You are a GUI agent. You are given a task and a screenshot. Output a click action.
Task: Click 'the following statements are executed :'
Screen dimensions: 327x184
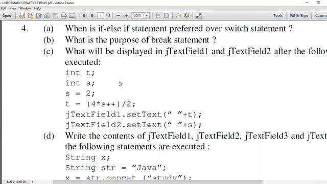point(137,147)
